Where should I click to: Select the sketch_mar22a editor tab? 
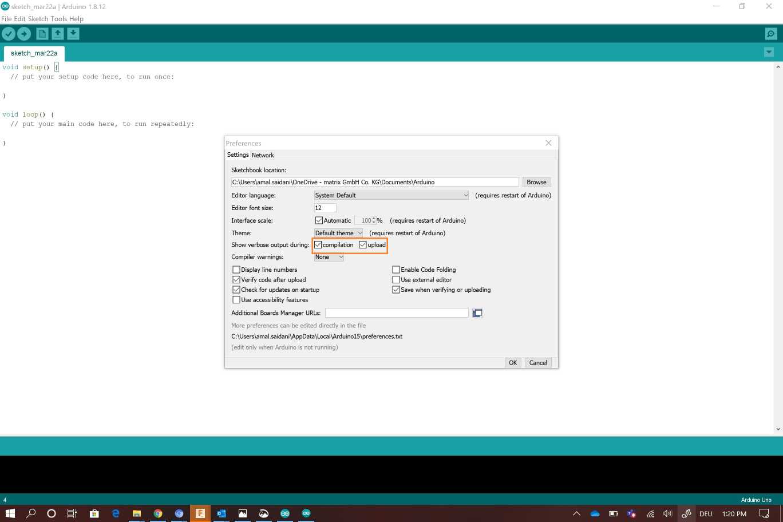(x=34, y=53)
